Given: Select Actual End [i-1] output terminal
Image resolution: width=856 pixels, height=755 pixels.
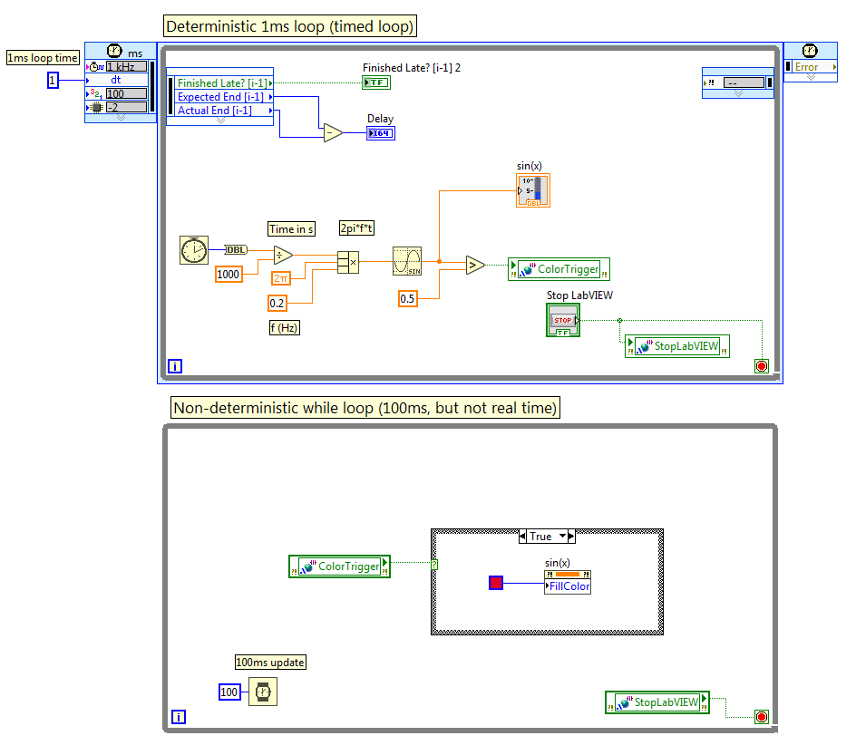Looking at the screenshot, I should [x=224, y=111].
